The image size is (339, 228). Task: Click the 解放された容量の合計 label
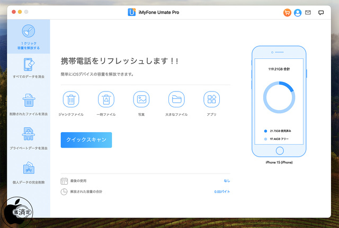(x=86, y=191)
